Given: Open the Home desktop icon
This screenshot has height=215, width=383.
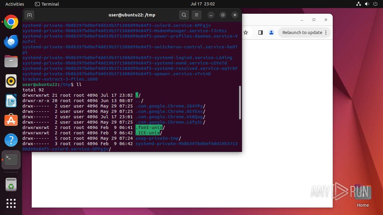Looking at the screenshot, I should coord(363,196).
